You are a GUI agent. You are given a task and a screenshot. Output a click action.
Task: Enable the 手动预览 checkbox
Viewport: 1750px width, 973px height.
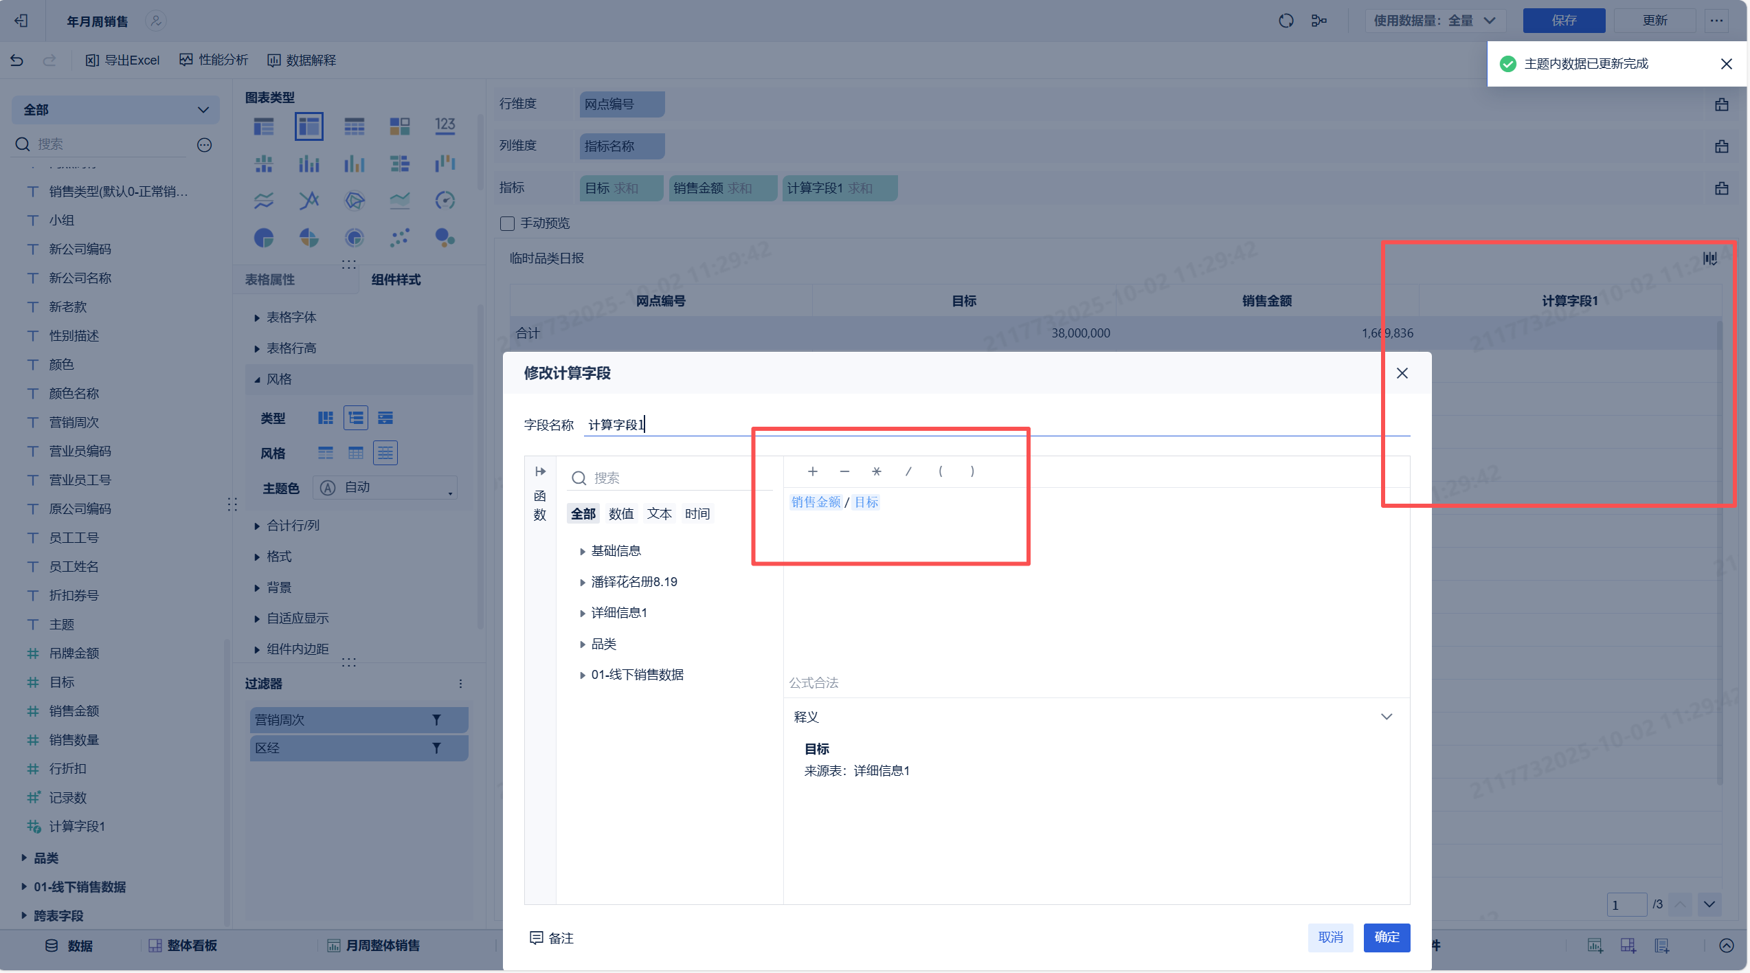[x=508, y=223]
